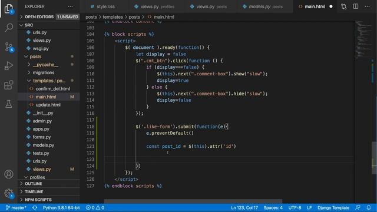377x212 pixels.
Task: Click Explorer more actions ellipsis
Action: 70,6
